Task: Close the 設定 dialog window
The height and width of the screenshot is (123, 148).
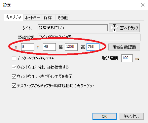Action: pyautogui.click(x=143, y=5)
